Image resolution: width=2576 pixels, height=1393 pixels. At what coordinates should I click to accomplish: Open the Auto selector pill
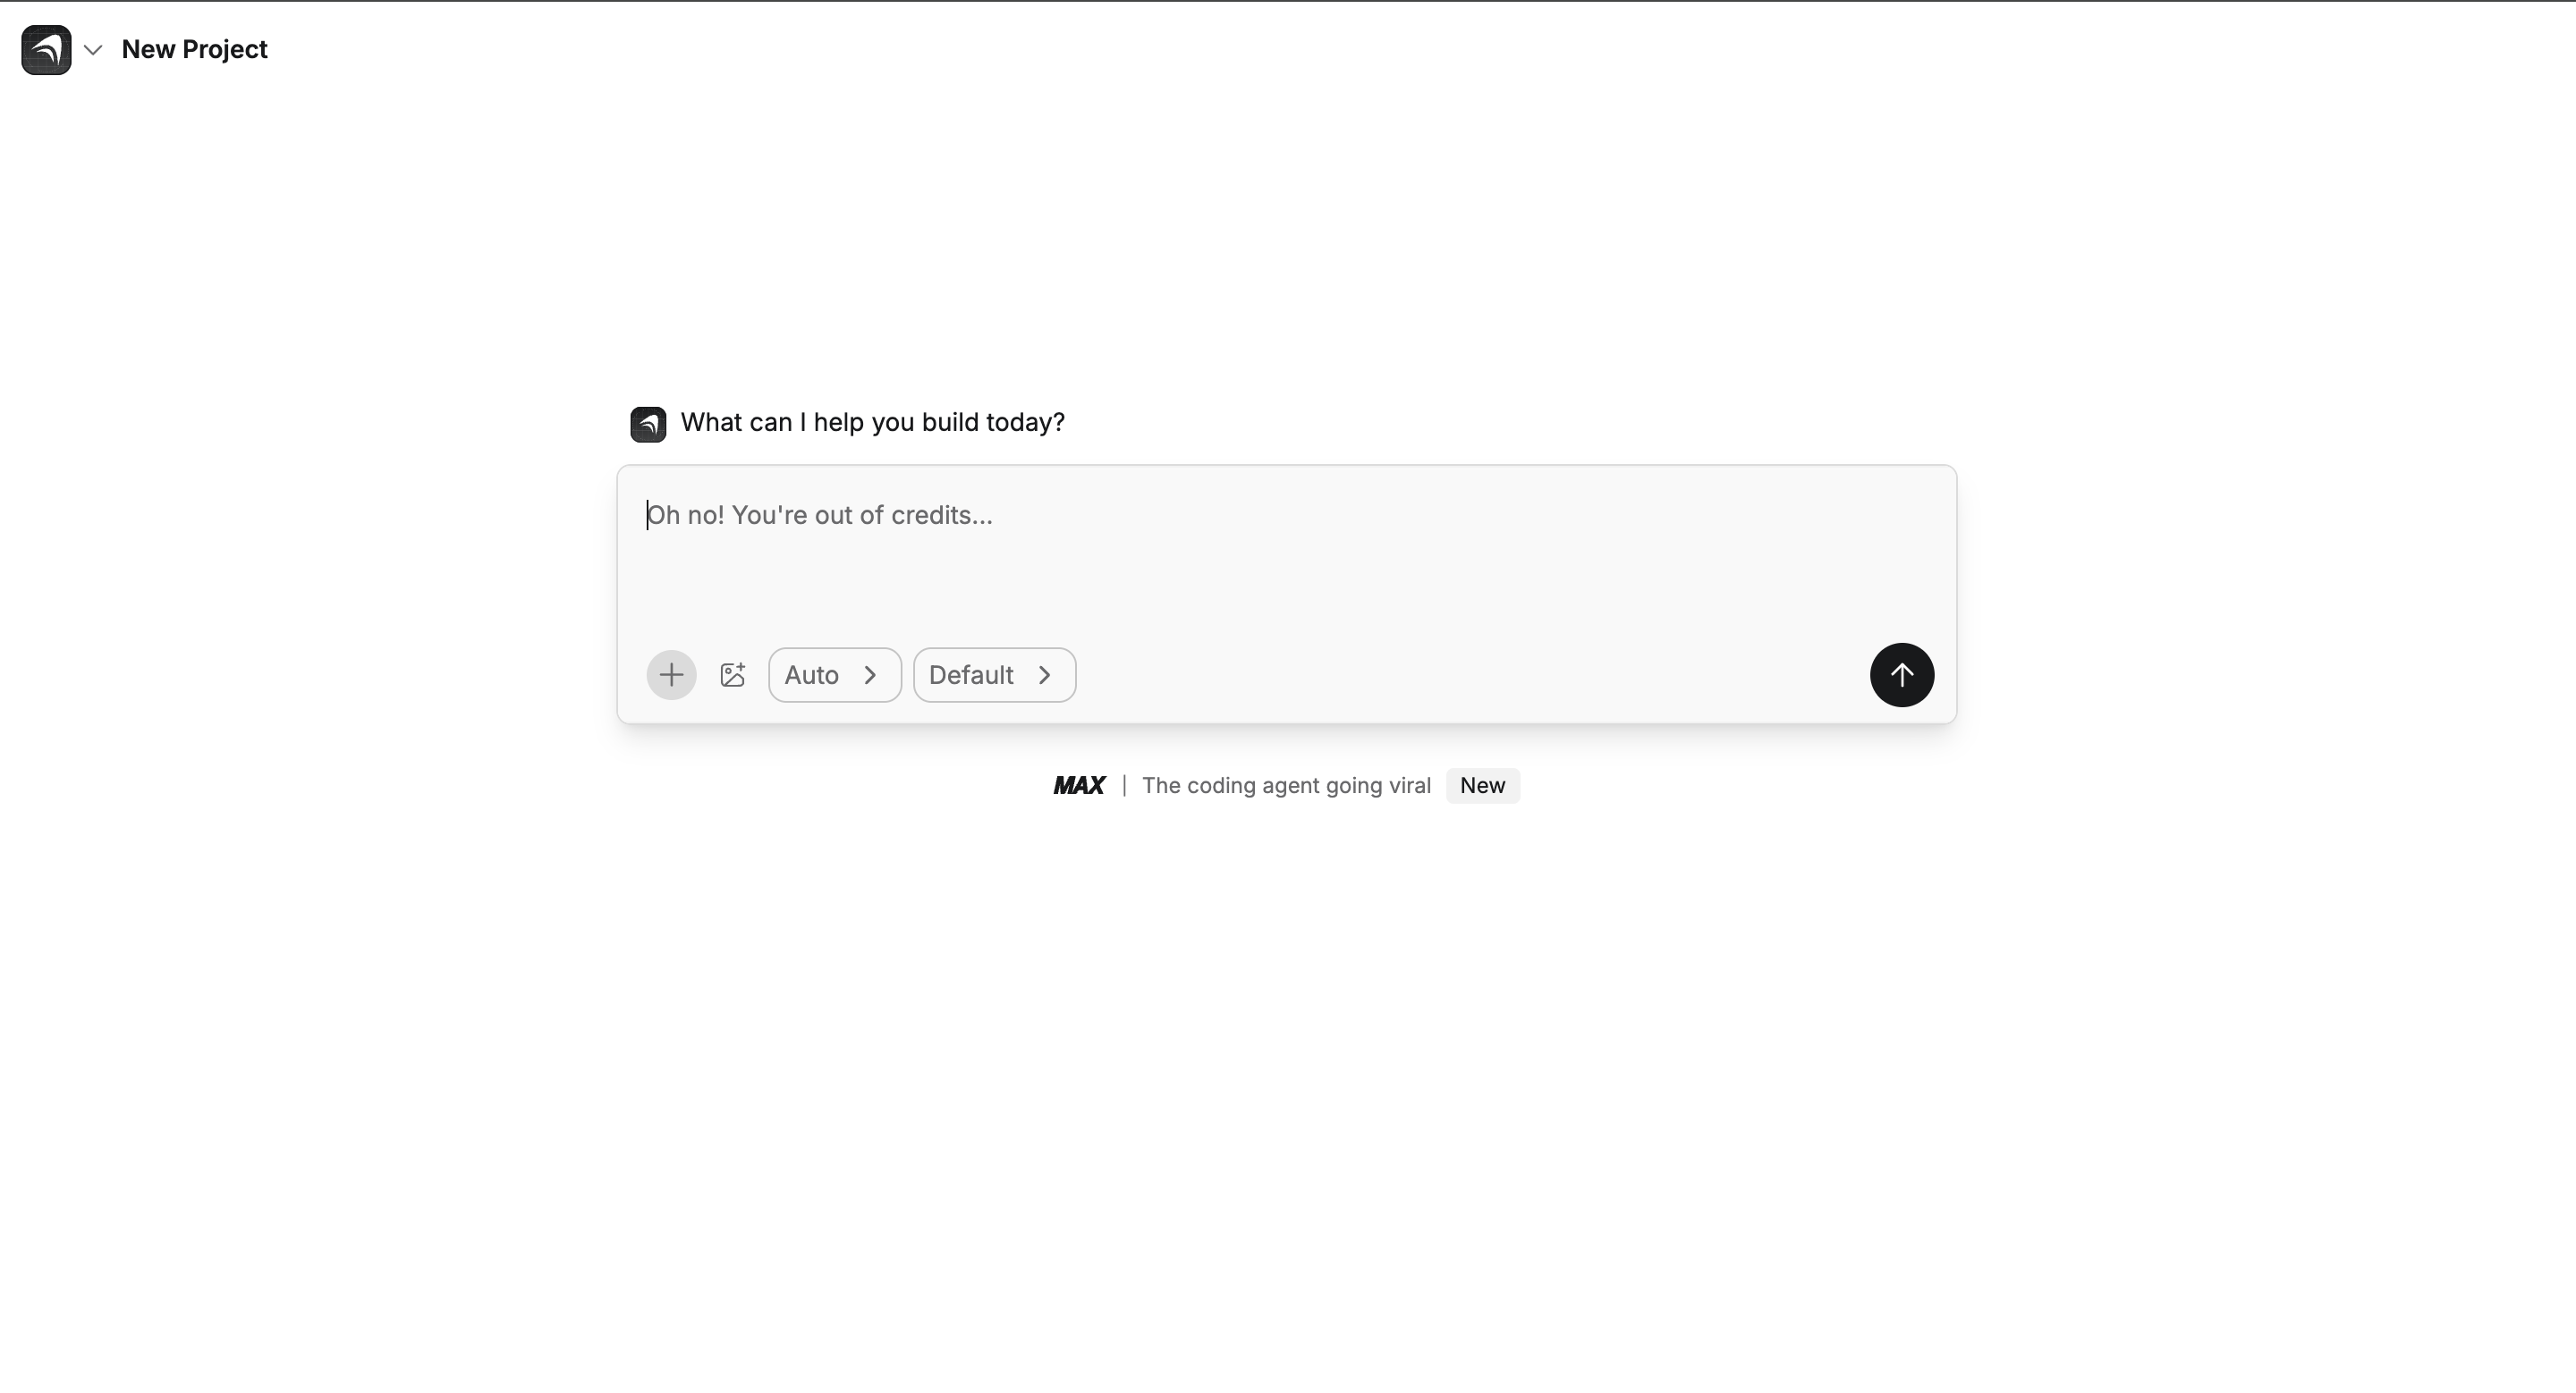pos(834,676)
